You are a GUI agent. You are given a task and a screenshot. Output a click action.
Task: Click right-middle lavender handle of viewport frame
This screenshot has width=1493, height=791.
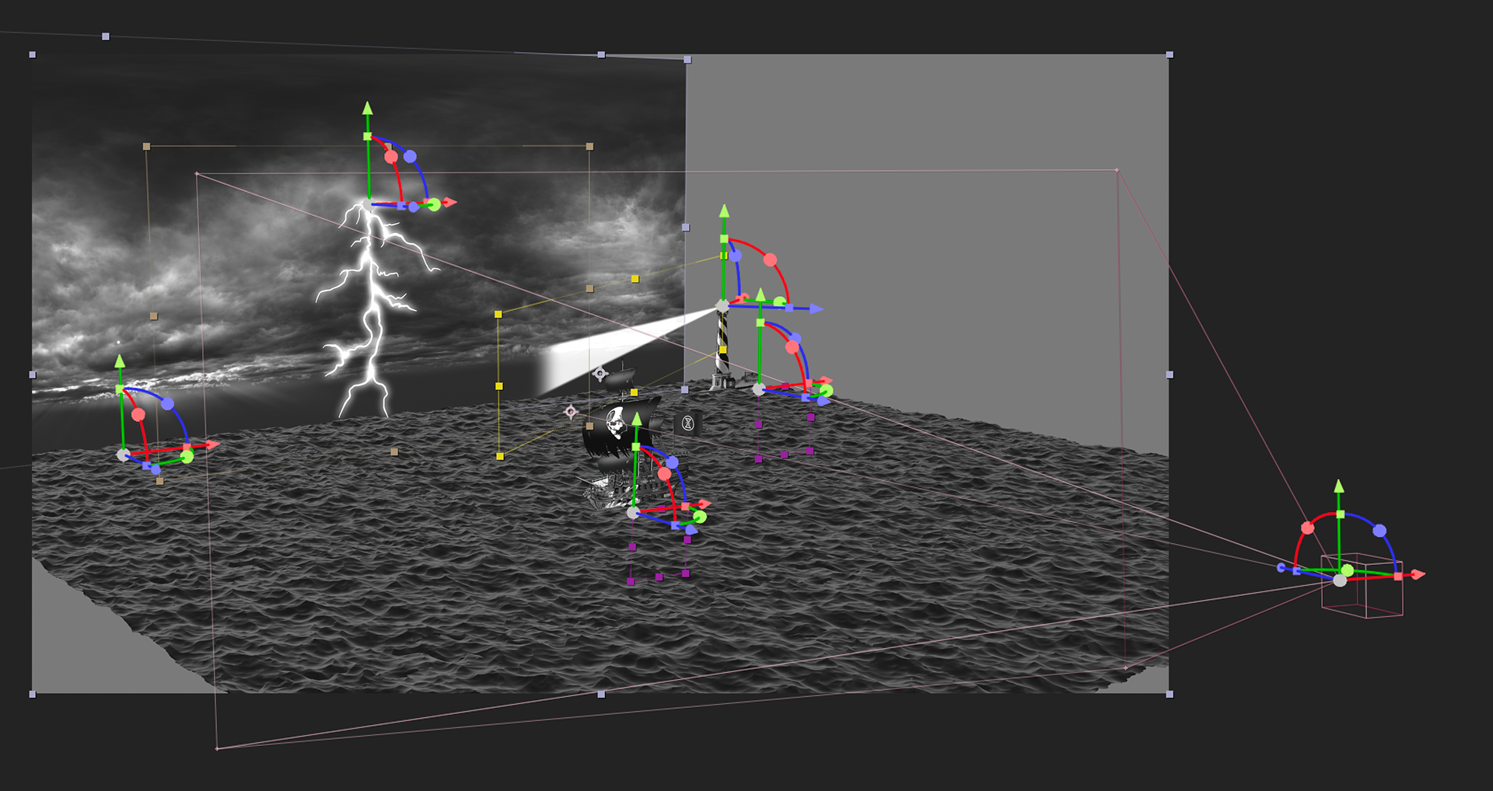(1170, 375)
